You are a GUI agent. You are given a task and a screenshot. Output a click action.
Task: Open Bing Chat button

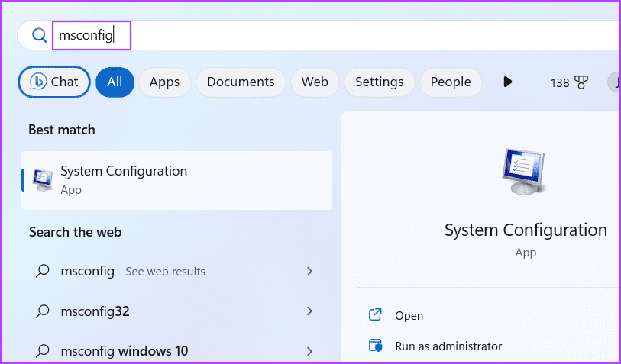pos(54,82)
